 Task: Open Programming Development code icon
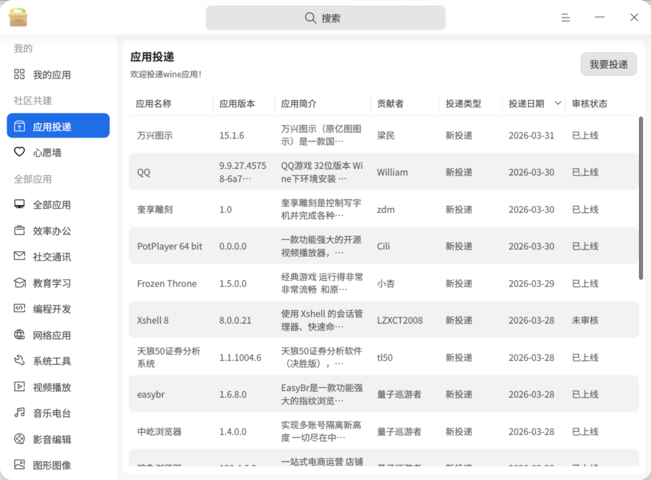pos(20,309)
